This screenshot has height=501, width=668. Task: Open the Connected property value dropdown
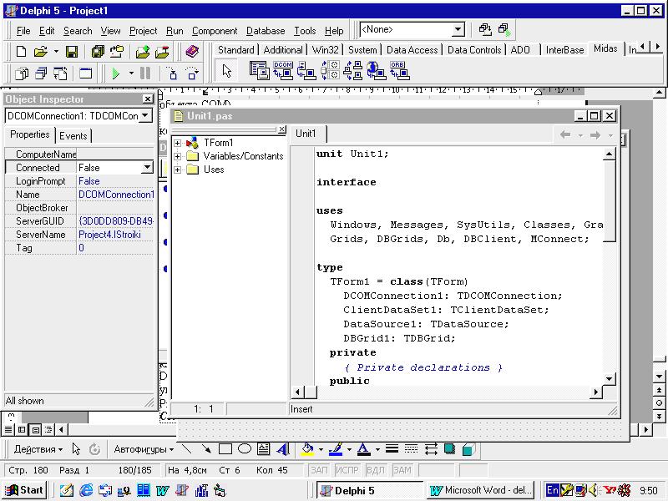click(147, 168)
